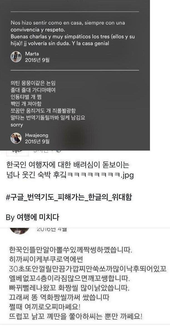Click the 'sorry' line in Hwajeong's review
Viewport: 170px width, 326px height.
click(17, 125)
